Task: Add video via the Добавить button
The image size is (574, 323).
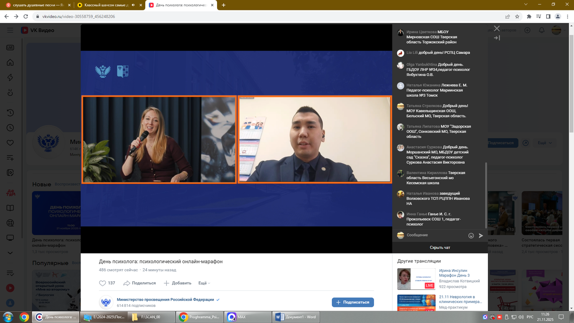Action: tap(178, 283)
